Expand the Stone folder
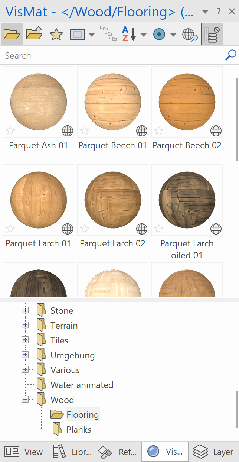The width and height of the screenshot is (239, 462). 25,310
